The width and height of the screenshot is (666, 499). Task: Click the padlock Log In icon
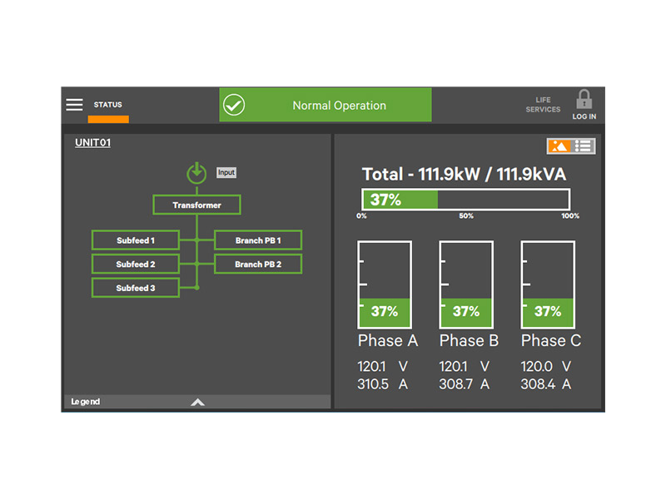click(x=584, y=105)
